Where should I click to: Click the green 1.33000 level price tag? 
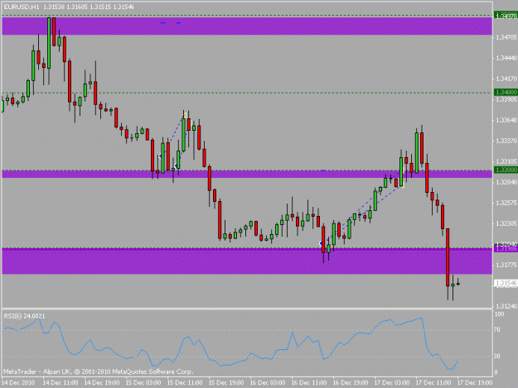click(x=506, y=170)
